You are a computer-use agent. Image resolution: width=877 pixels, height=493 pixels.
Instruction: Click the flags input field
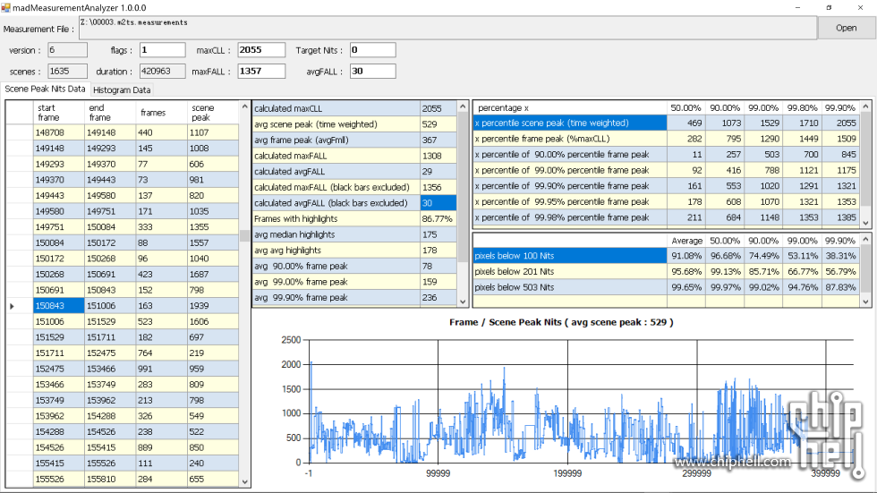click(x=162, y=50)
